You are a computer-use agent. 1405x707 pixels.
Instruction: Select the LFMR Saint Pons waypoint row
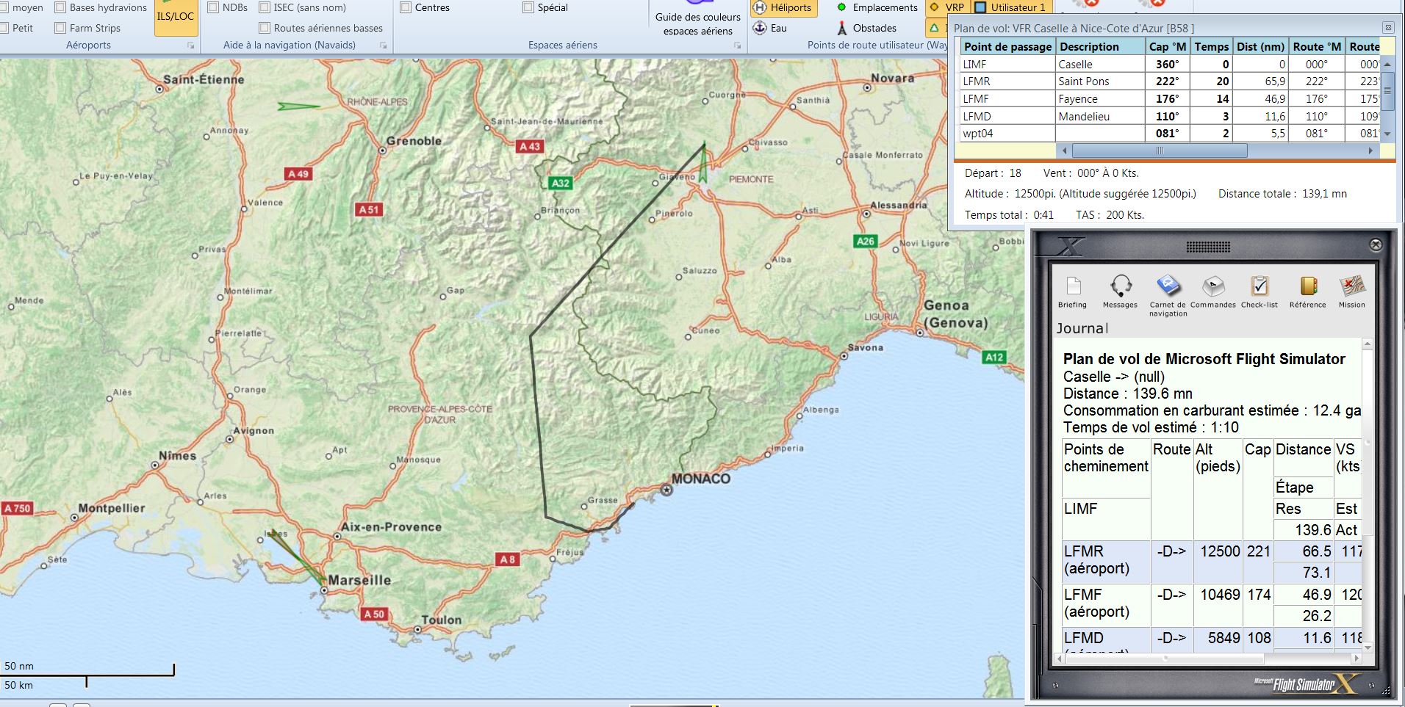pos(1171,81)
